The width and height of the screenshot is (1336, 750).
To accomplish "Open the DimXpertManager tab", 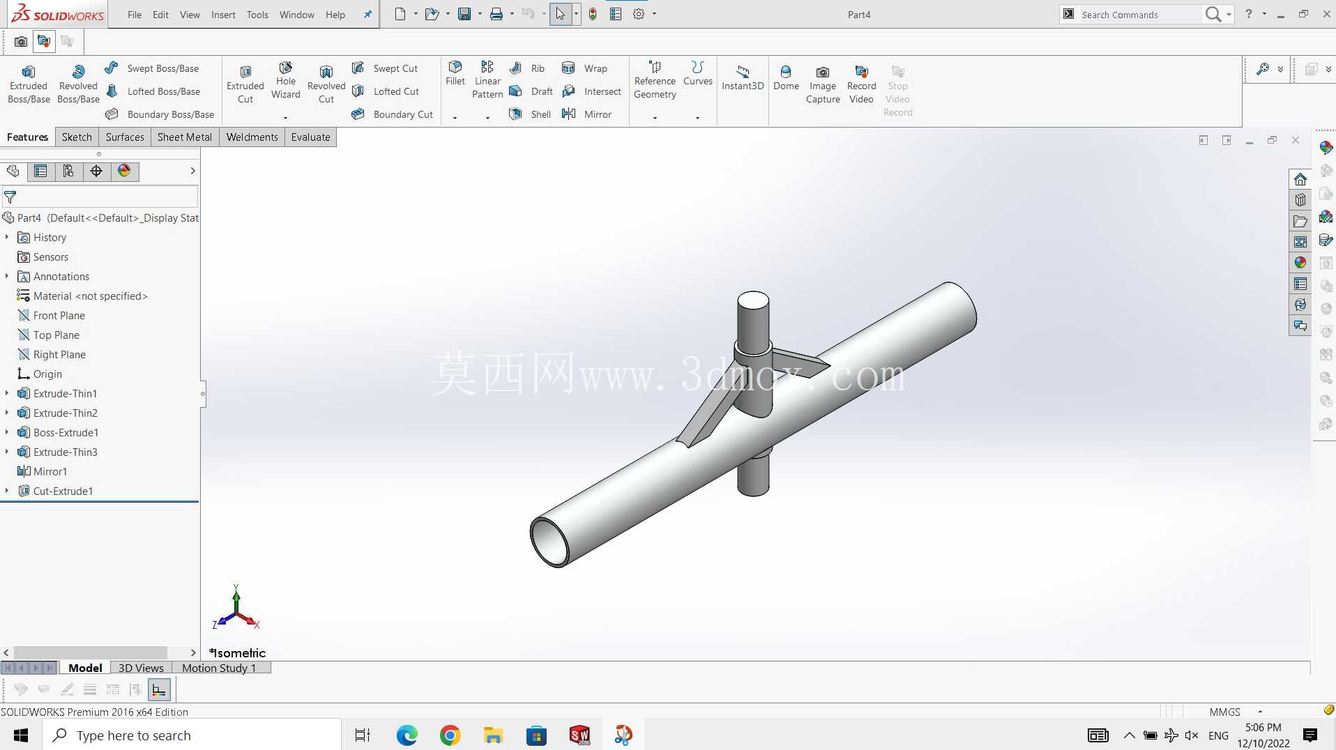I will pos(96,171).
